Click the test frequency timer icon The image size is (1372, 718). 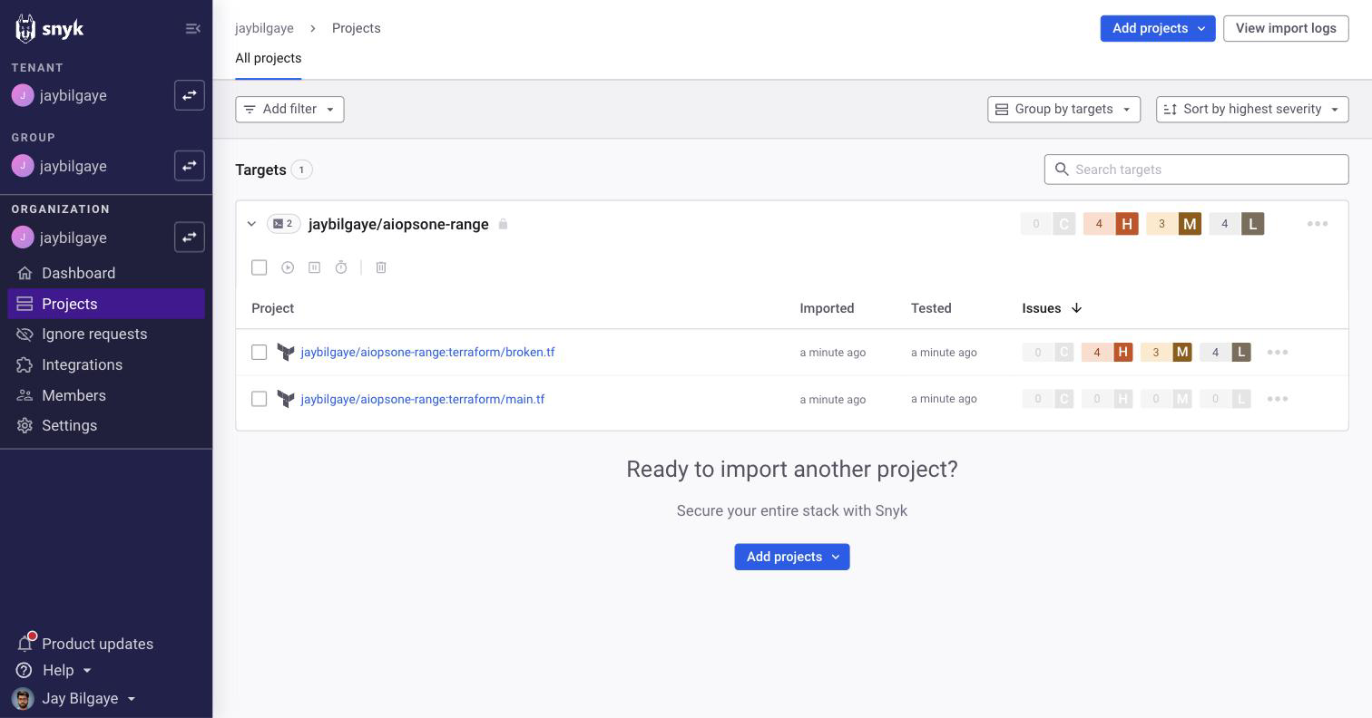tap(341, 267)
